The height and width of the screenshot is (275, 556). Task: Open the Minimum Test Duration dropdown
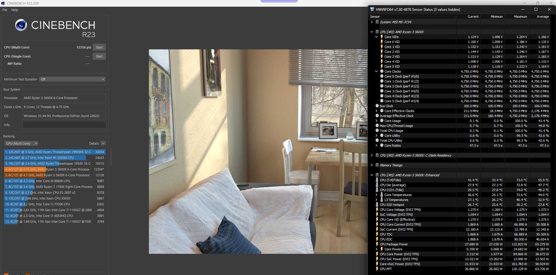(72, 79)
